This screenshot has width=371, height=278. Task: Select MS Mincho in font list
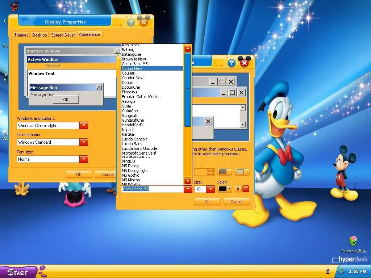pos(153,180)
